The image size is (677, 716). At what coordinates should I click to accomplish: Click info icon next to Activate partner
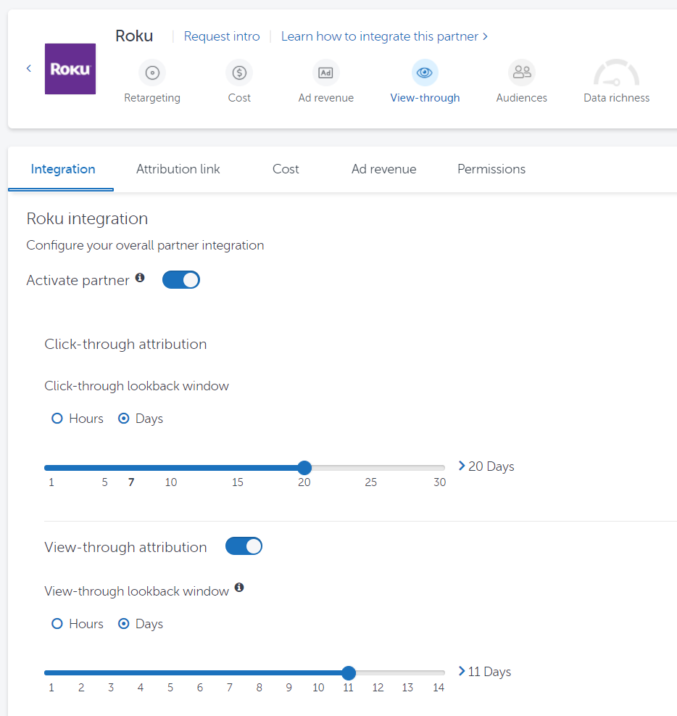click(140, 278)
